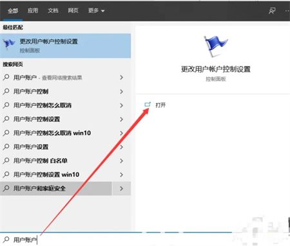Click the search box containing 用户账户
Screen dimensions: 290x246
[x=116, y=240]
